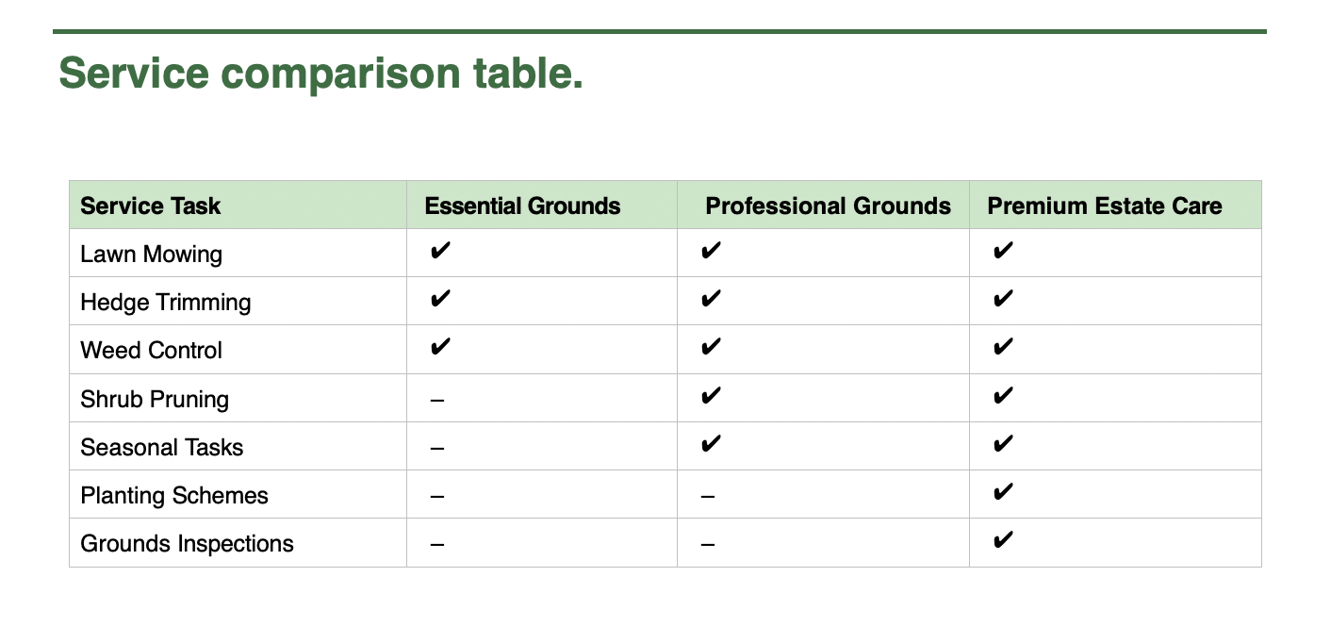Click the Hedge Trimming row label
Viewport: 1331px width, 626px height.
click(x=166, y=302)
